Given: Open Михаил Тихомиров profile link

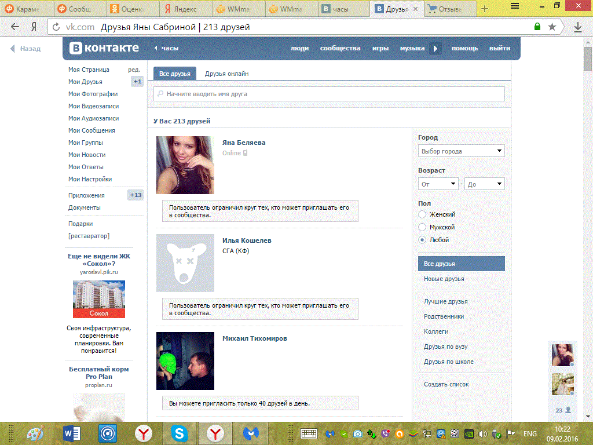Looking at the screenshot, I should 255,338.
